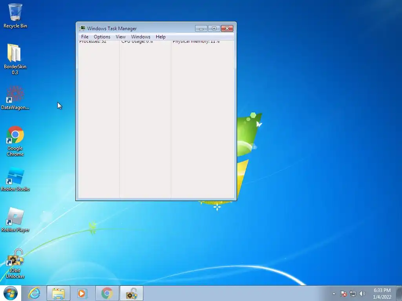Select the Recycle Bin desktop icon

pyautogui.click(x=15, y=16)
